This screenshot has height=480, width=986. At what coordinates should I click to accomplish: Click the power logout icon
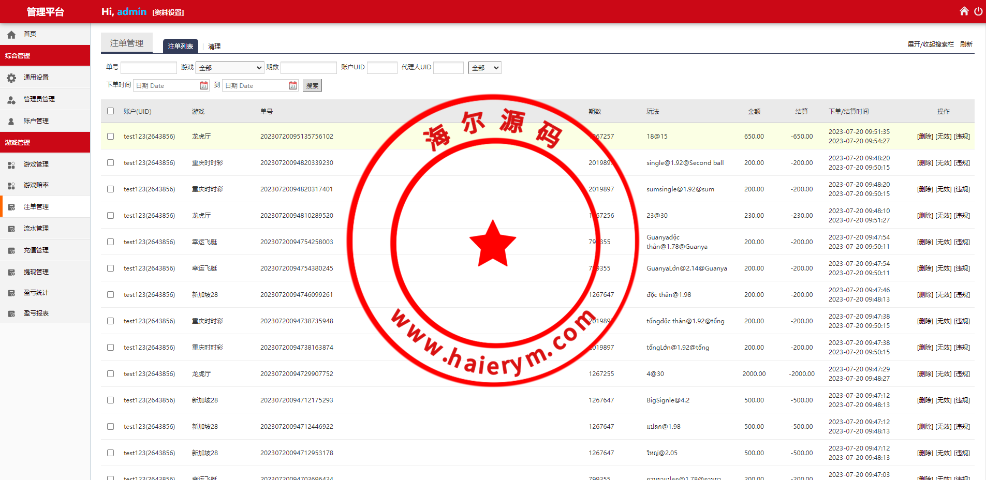tap(978, 11)
